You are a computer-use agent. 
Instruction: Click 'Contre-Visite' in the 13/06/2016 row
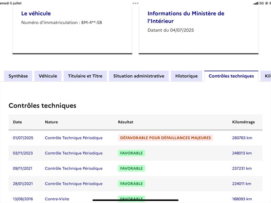point(57,199)
